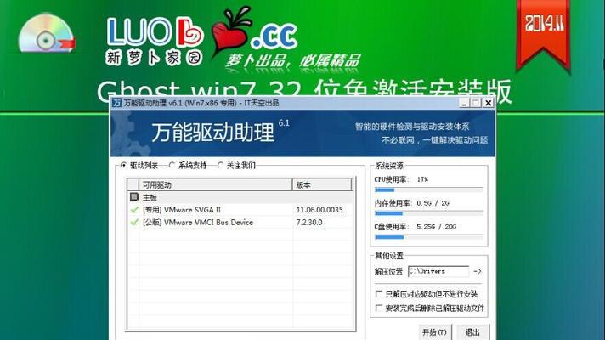Click the 内存使用率 0.5G / 2G value
The height and width of the screenshot is (340, 605).
(433, 203)
